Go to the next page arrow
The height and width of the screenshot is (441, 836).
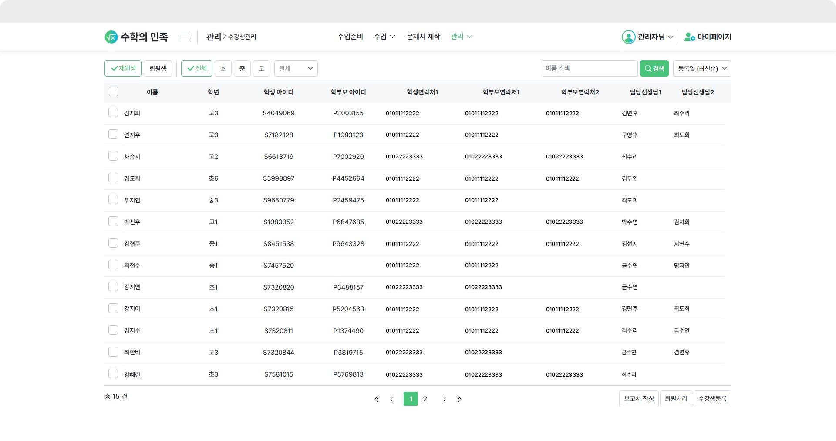pyautogui.click(x=444, y=399)
